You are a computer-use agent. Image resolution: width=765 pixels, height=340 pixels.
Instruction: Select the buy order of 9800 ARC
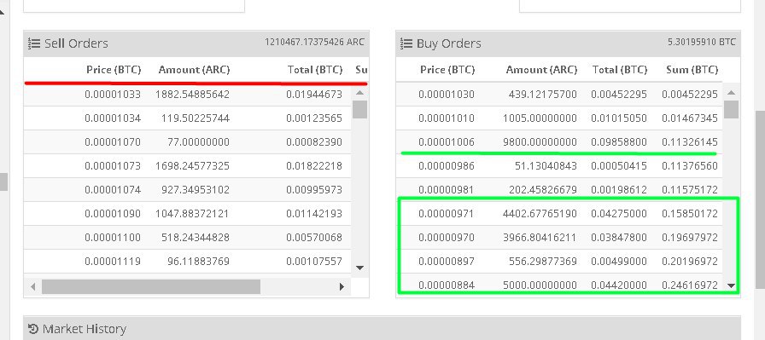(559, 142)
